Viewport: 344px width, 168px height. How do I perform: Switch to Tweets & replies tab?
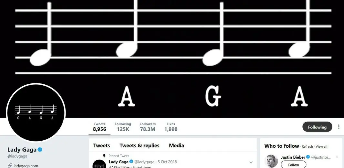[x=139, y=145]
